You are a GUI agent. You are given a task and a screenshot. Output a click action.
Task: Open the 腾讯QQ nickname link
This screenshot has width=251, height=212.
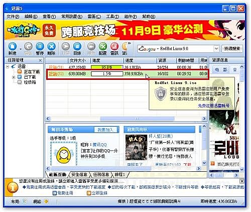tap(99, 145)
